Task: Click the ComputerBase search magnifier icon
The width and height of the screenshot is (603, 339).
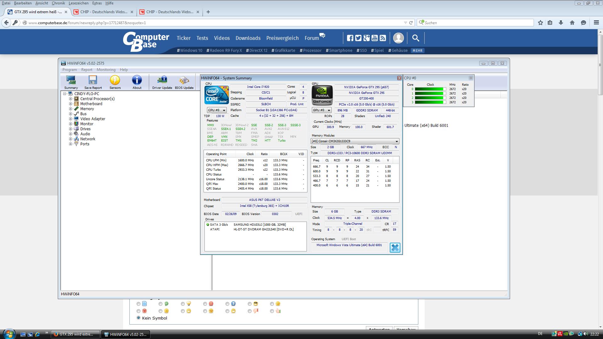Action: coord(416,38)
